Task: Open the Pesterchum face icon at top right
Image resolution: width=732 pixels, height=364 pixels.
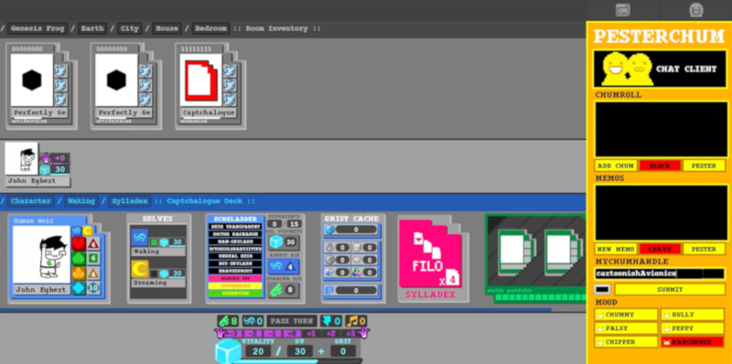Action: (696, 10)
